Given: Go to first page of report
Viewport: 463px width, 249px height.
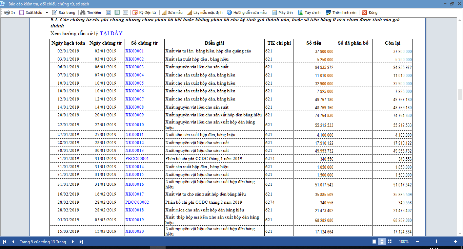Looking at the screenshot, I should (x=5, y=242).
